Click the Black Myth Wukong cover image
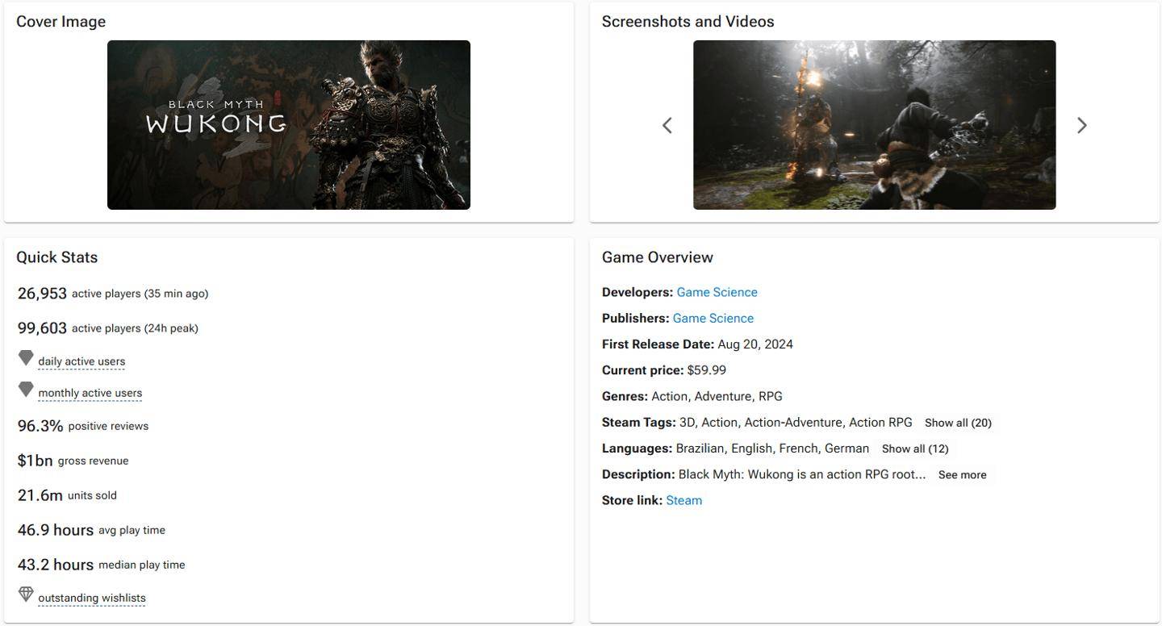 (289, 125)
